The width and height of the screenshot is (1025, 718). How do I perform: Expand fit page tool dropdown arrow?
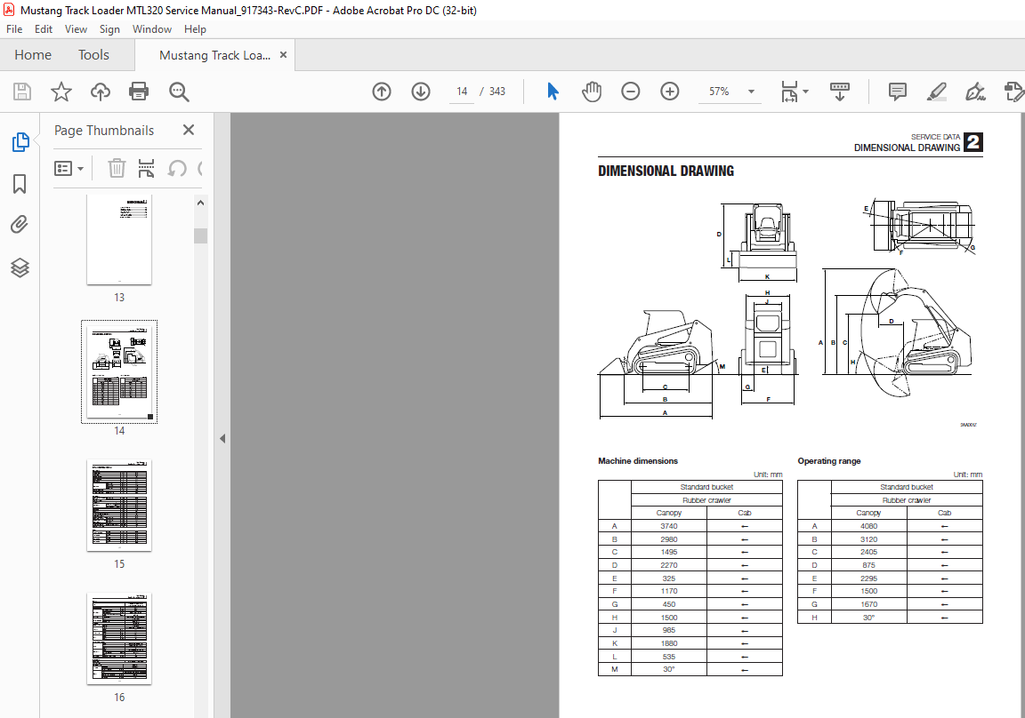click(x=805, y=92)
